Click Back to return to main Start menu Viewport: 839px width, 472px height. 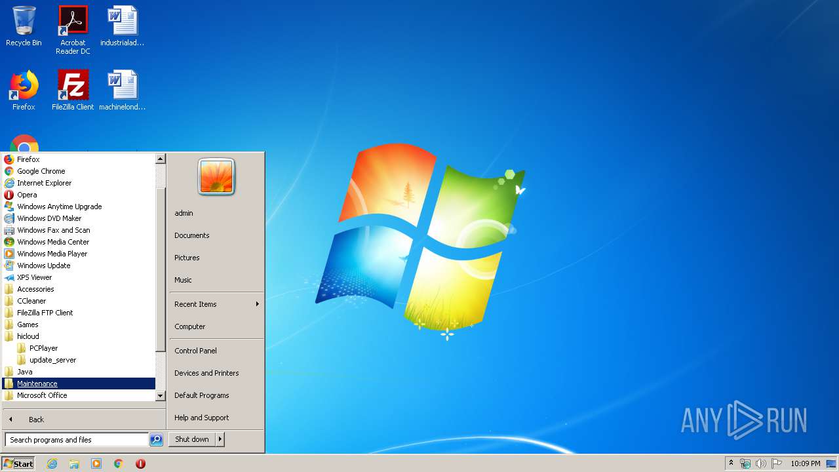pyautogui.click(x=84, y=420)
